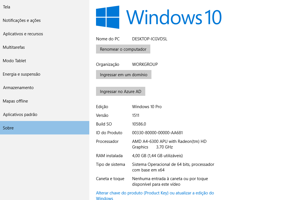Click the Sistema Operacional de 64 bits text

[173, 167]
